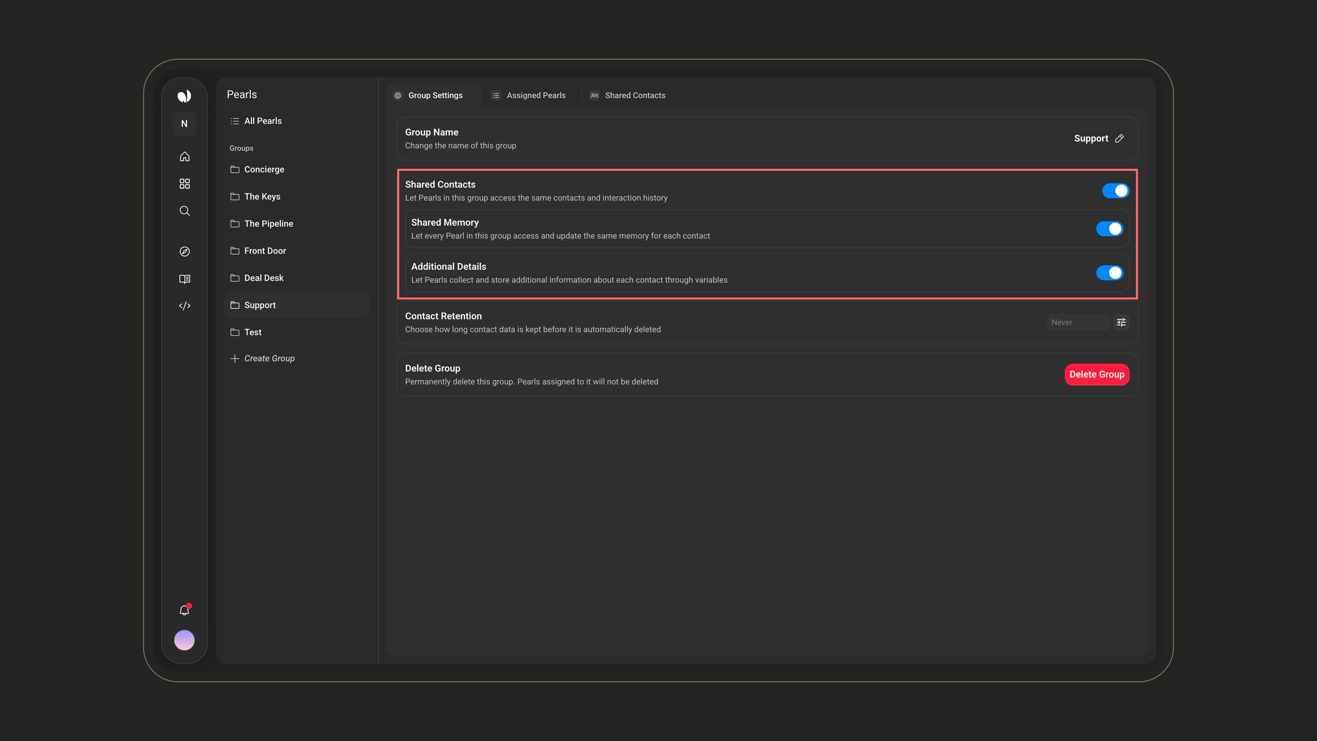Click the folder icon beside Concierge
The width and height of the screenshot is (1317, 741).
coord(235,169)
